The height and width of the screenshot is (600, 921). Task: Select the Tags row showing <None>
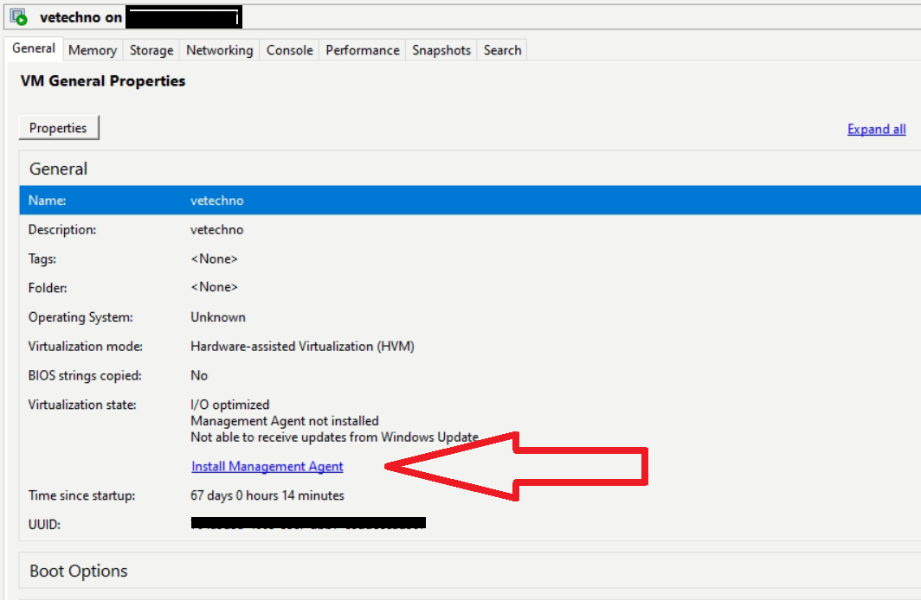point(260,259)
